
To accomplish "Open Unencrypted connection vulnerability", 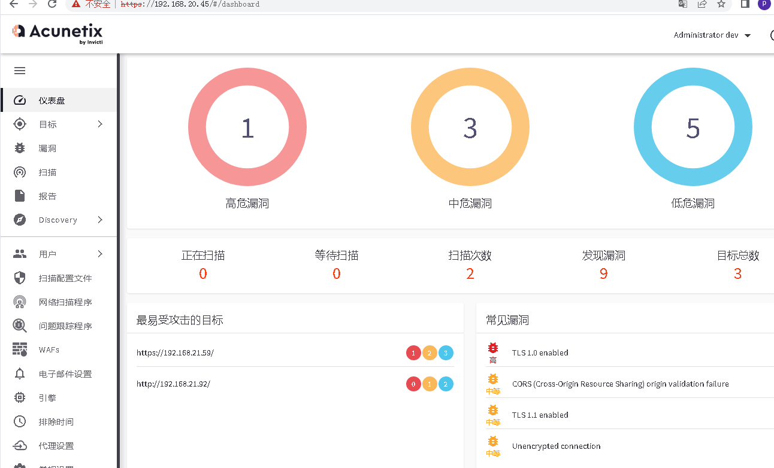I will click(556, 446).
